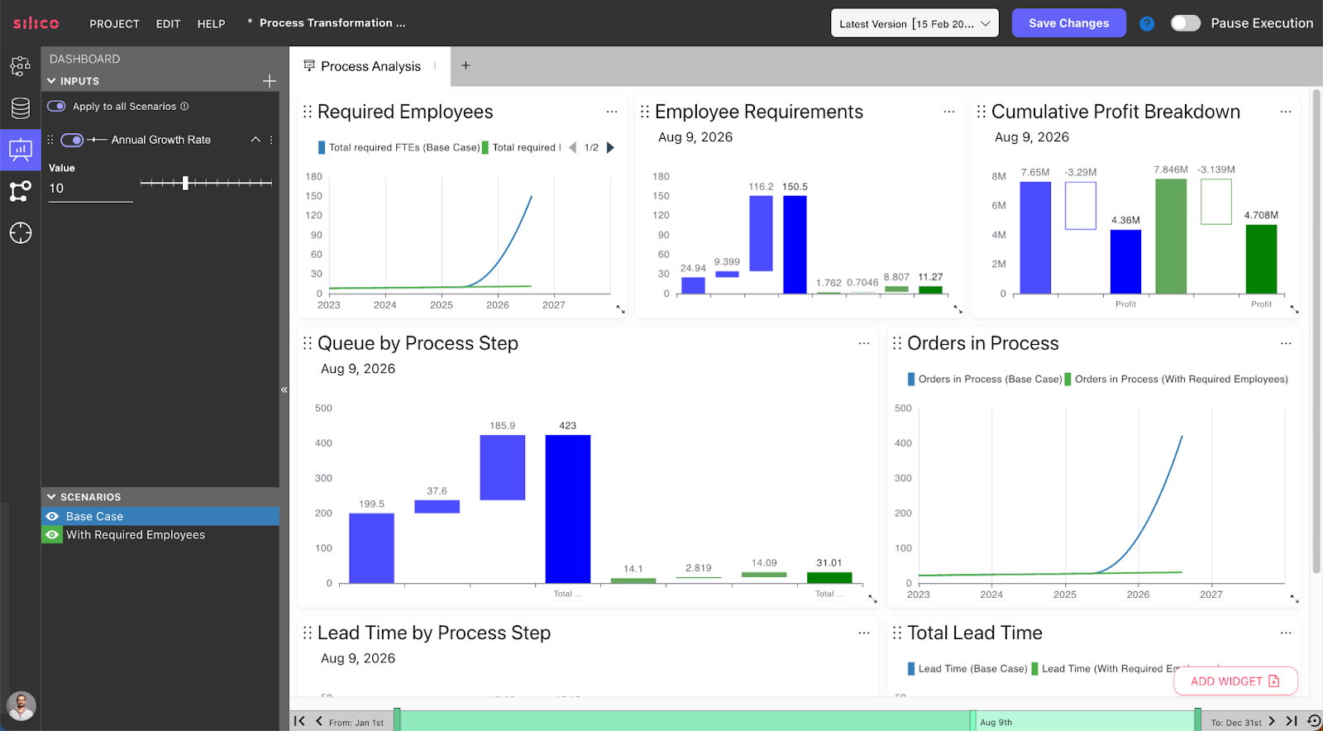Screen dimensions: 1323x731
Task: Click the blue help question mark icon
Action: click(x=1147, y=24)
